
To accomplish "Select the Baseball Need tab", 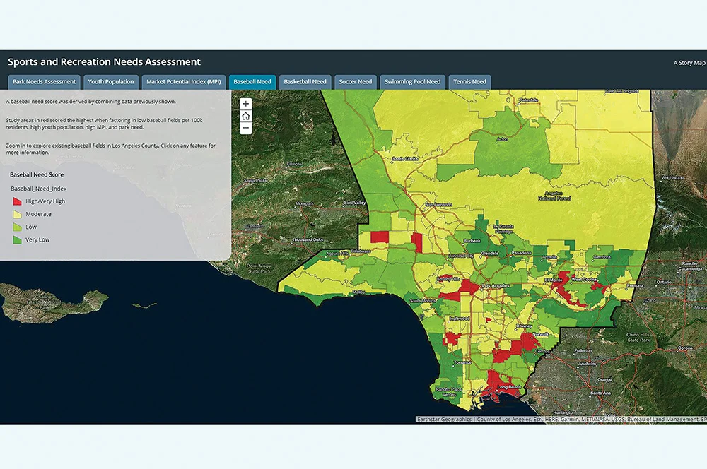I will click(x=252, y=81).
